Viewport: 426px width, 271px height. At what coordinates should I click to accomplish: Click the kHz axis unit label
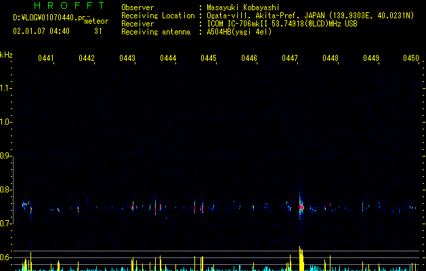(6, 55)
